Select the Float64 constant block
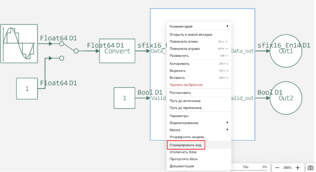The width and height of the screenshot is (316, 172). pyautogui.click(x=27, y=89)
